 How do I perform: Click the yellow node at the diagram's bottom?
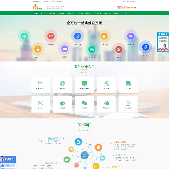[x=96, y=166]
